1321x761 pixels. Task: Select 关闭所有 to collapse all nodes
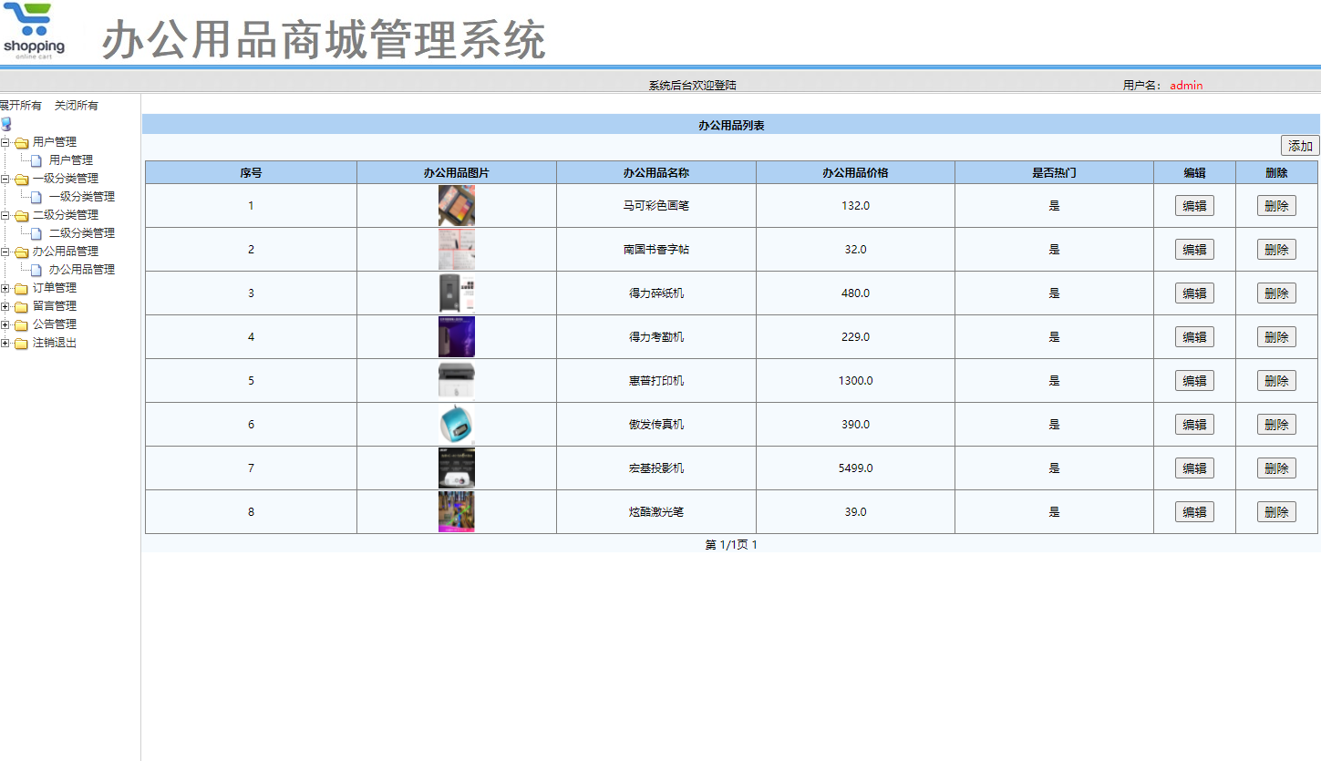(76, 105)
